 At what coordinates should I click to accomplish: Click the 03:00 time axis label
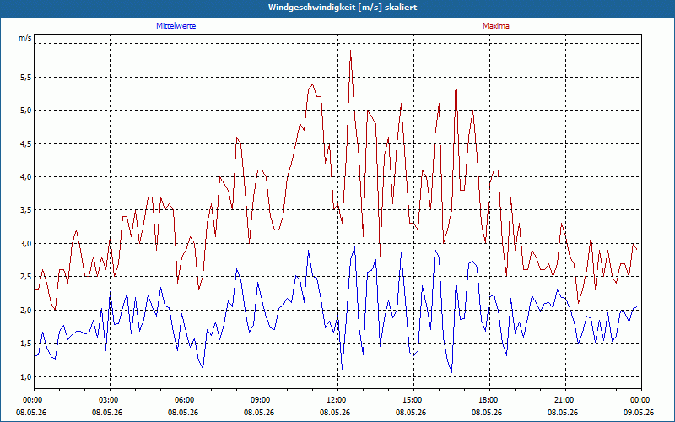(111, 400)
